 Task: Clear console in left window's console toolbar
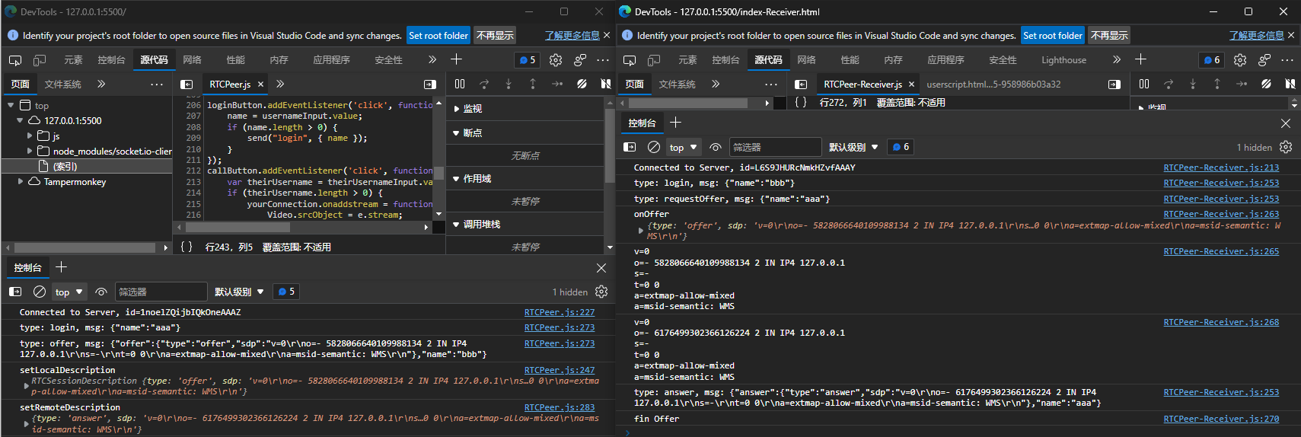pyautogui.click(x=40, y=292)
